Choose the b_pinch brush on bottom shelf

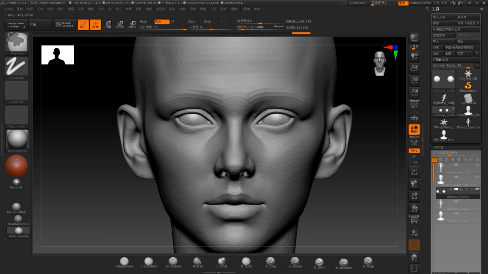(319, 262)
